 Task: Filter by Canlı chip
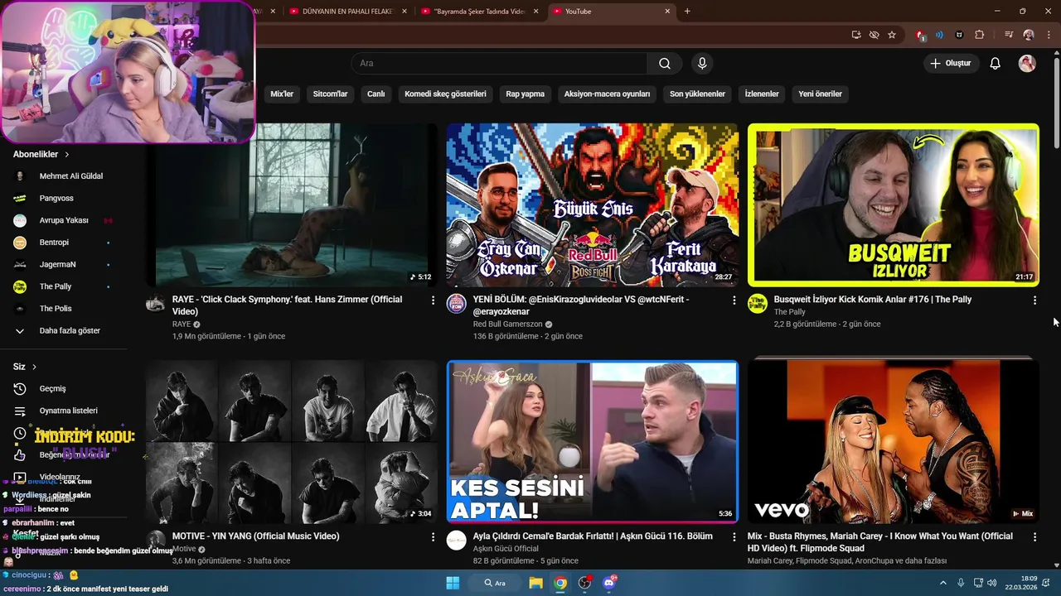click(x=376, y=94)
